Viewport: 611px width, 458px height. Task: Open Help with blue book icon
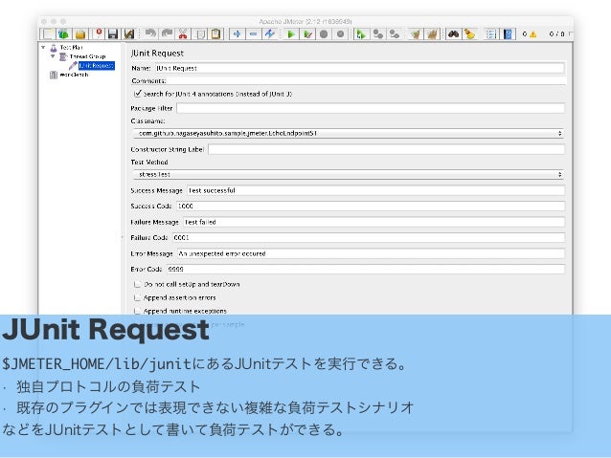[508, 34]
